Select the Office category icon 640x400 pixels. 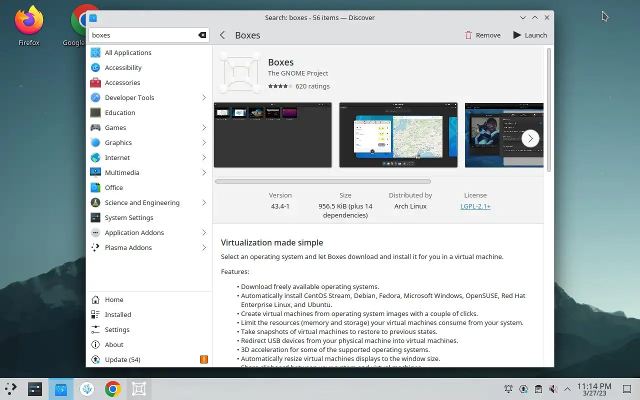click(95, 187)
